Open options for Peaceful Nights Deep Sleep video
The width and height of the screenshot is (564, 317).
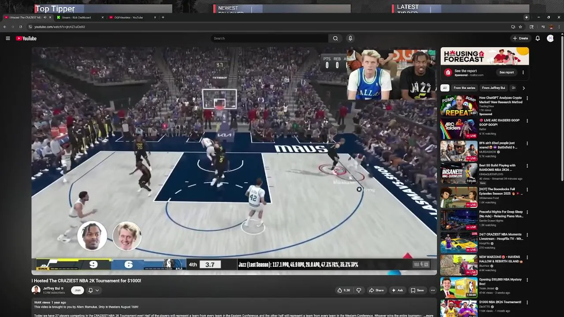pyautogui.click(x=527, y=212)
